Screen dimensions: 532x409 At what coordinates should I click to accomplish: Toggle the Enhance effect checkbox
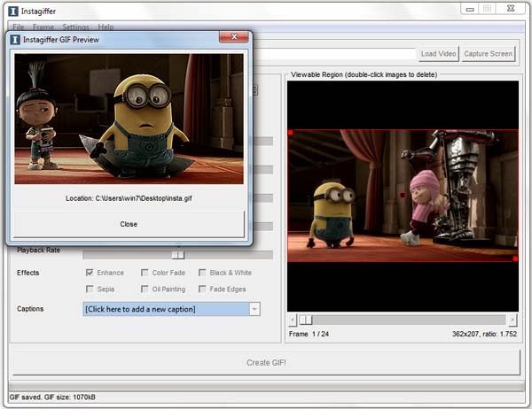pos(90,273)
